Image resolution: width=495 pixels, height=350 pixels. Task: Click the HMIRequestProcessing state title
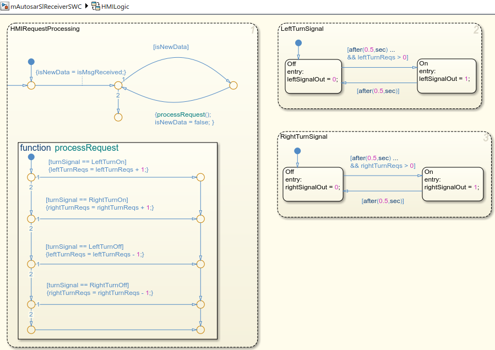coord(45,29)
